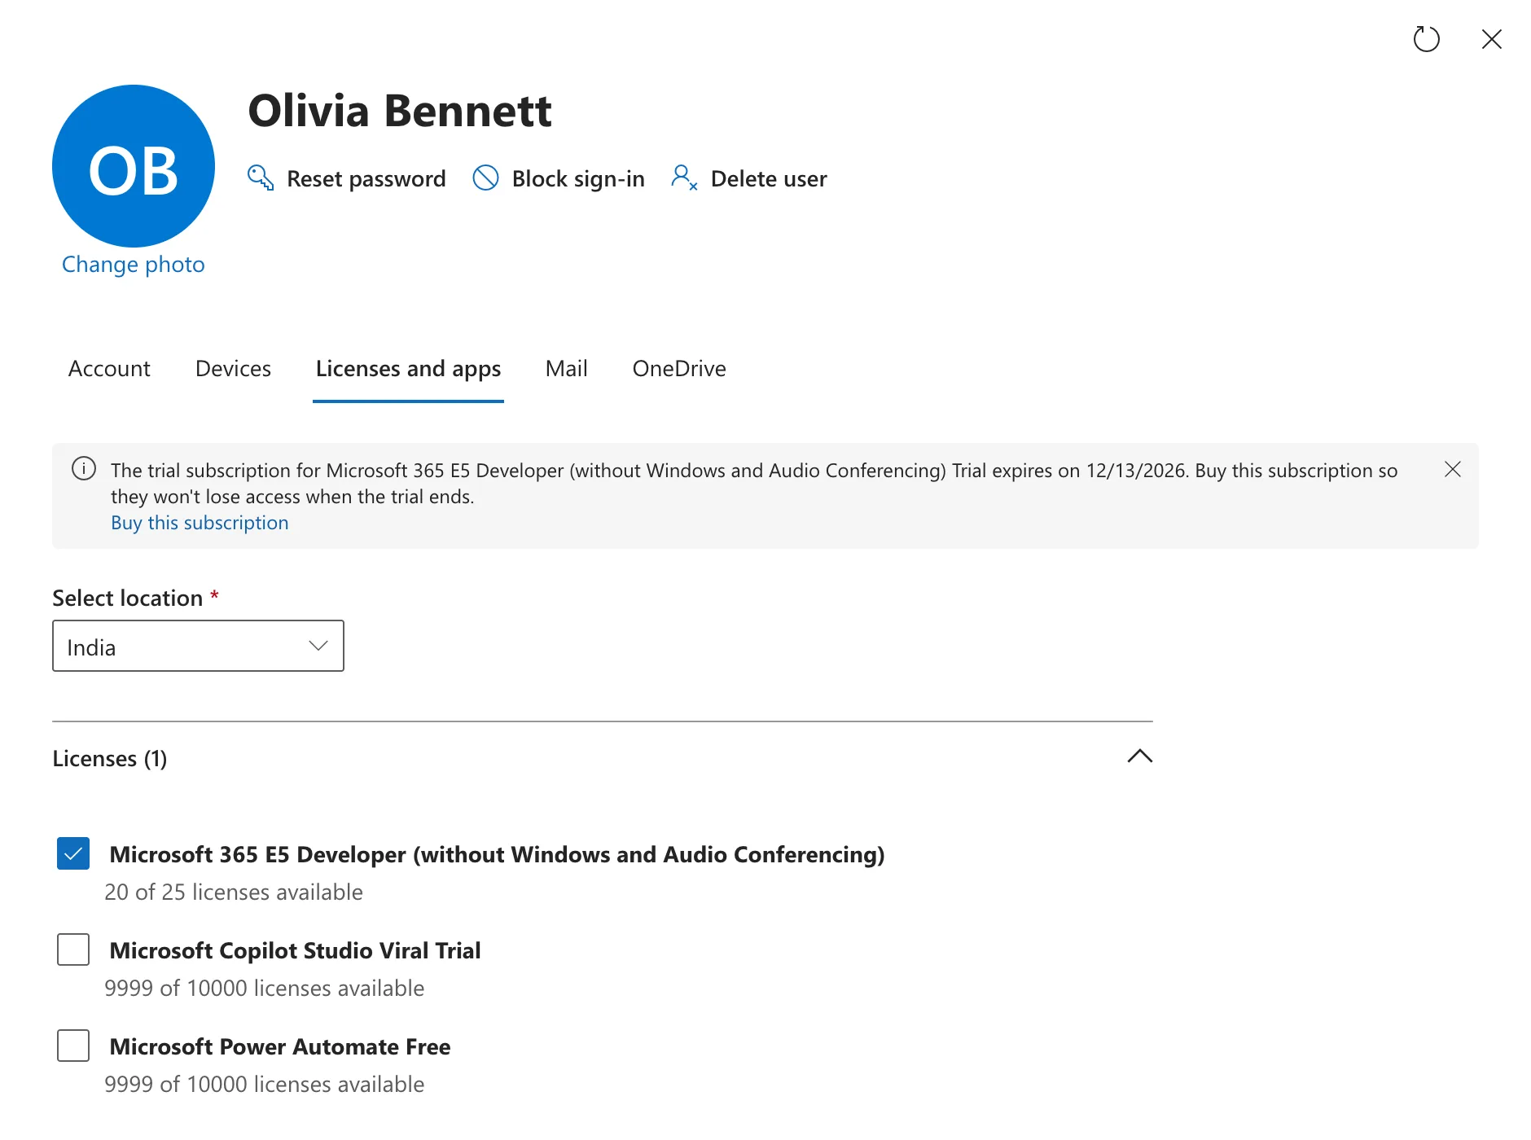
Task: Click Microsoft Copilot Studio Viral Trial label
Action: 295,951
